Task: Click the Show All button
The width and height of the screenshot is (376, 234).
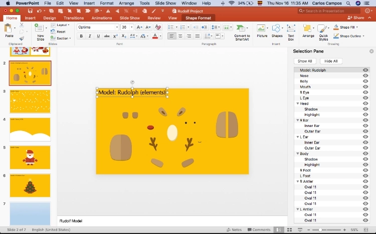Action: [x=305, y=61]
